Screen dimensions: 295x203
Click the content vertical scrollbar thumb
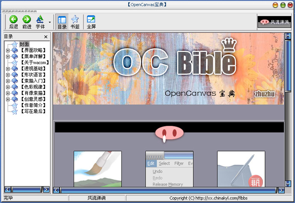tap(288, 66)
